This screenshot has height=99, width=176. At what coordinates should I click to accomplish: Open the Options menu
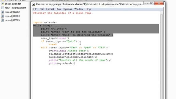point(67,9)
